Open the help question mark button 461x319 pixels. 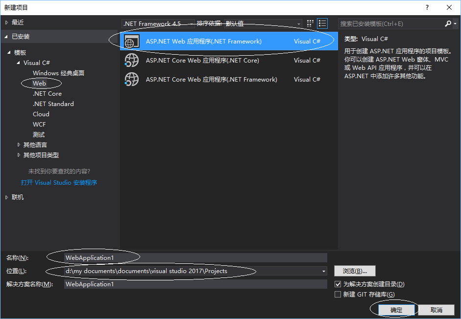point(427,8)
